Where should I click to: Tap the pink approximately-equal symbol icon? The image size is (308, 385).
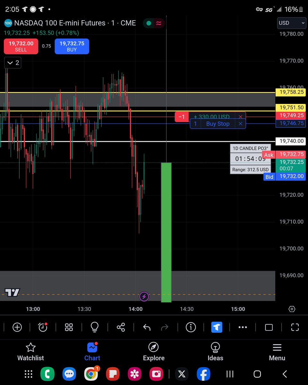coord(159,23)
